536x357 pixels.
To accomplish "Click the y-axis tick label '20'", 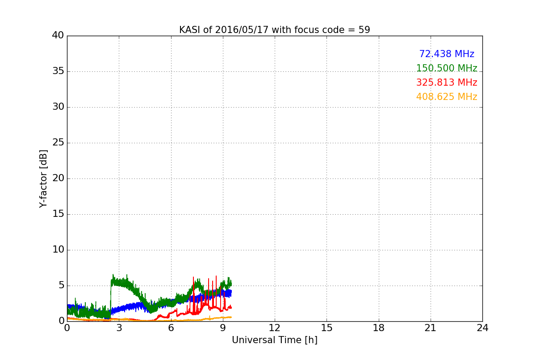I will click(58, 178).
